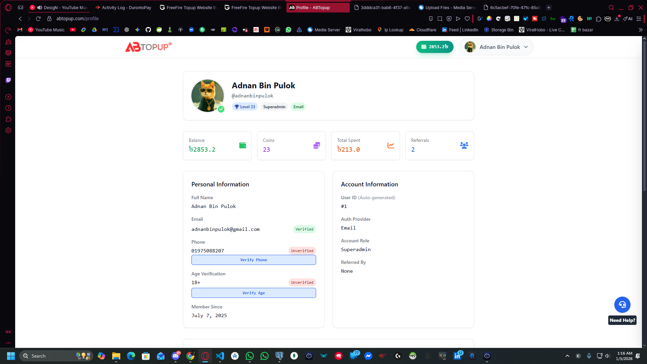The height and width of the screenshot is (364, 647).
Task: Click the wallet icon in Balance card
Action: pyautogui.click(x=242, y=146)
